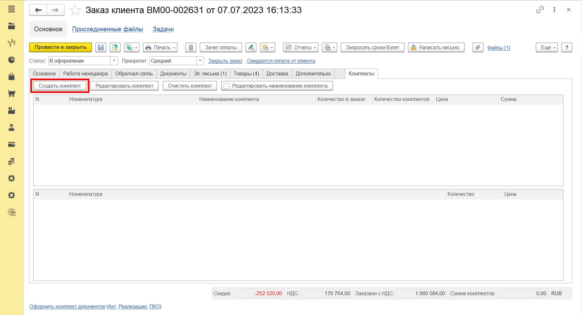Select the Эл. письма (1) tab
This screenshot has height=315, width=582.
tap(210, 74)
